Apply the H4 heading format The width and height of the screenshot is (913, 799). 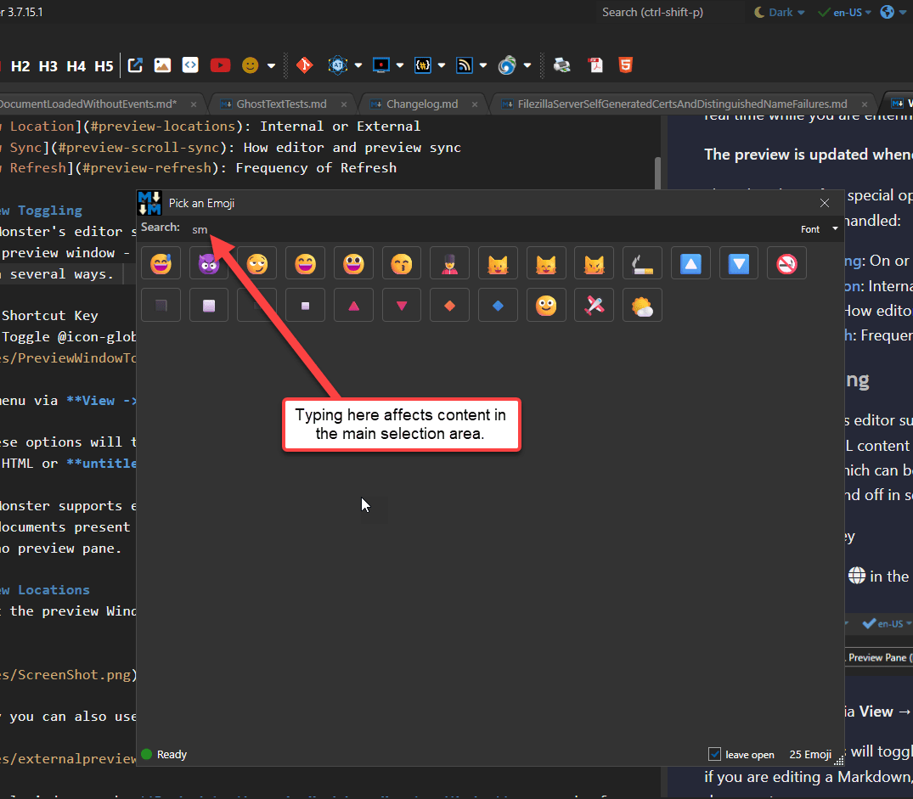pyautogui.click(x=76, y=65)
